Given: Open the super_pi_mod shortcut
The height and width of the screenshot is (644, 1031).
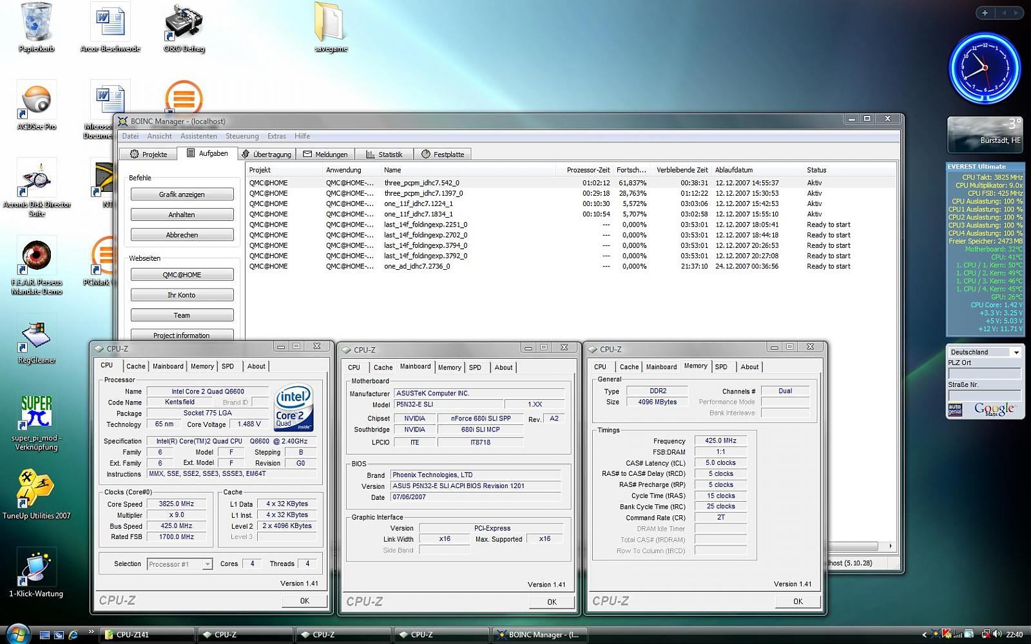Looking at the screenshot, I should point(37,422).
